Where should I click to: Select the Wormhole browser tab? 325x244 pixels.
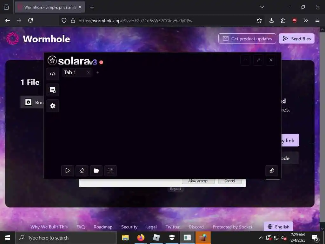pos(50,7)
